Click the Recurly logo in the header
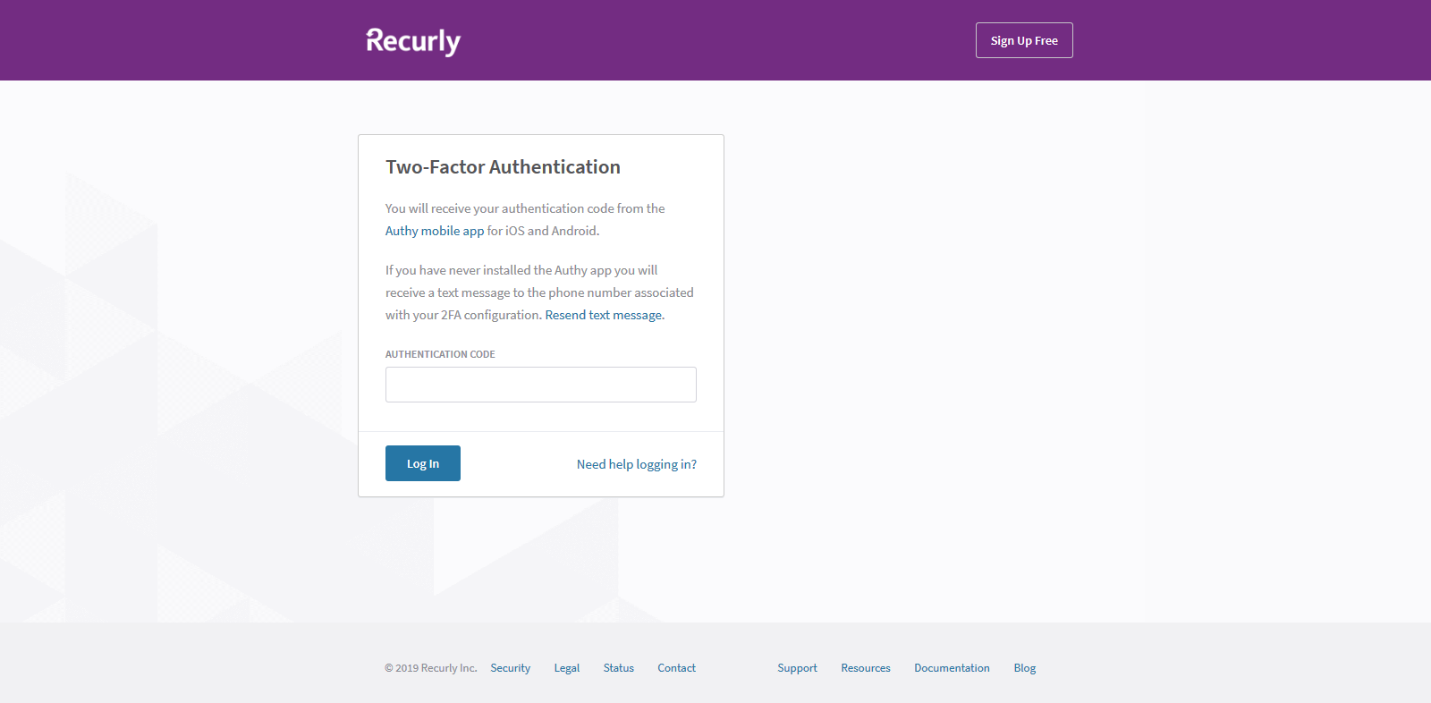The height and width of the screenshot is (703, 1431). click(413, 41)
